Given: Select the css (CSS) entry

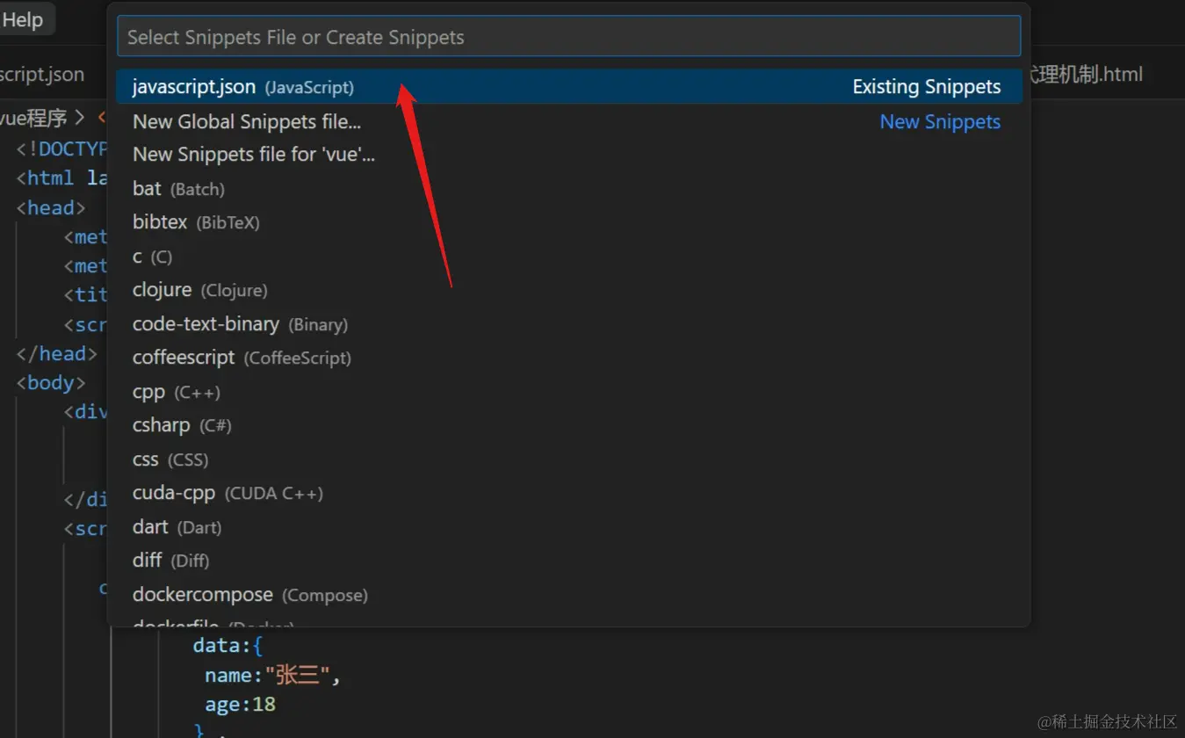Looking at the screenshot, I should pyautogui.click(x=568, y=459).
